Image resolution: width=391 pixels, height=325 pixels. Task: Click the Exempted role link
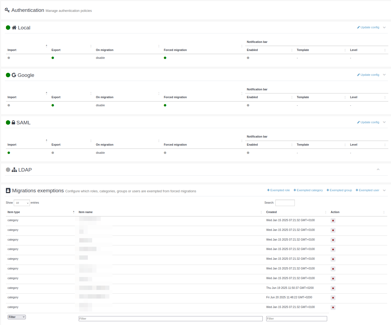[278, 190]
